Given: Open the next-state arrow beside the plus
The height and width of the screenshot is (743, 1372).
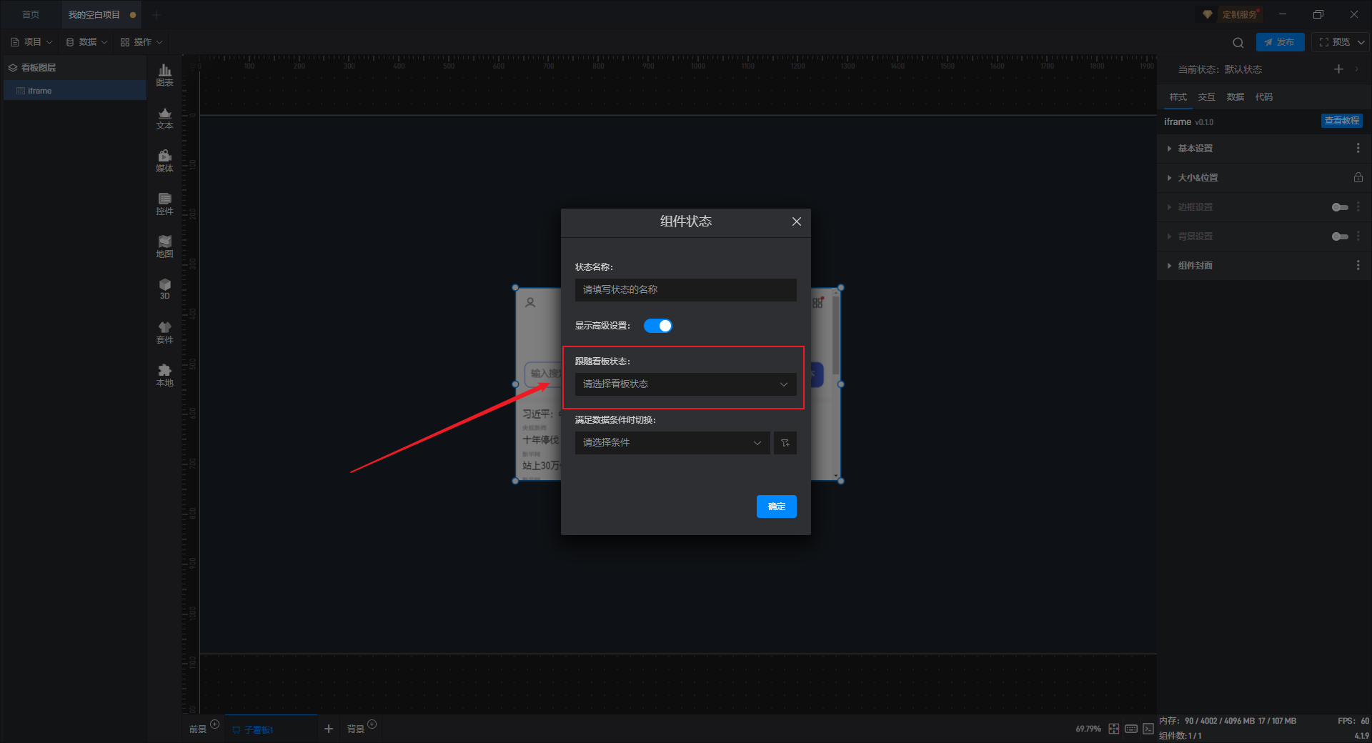Looking at the screenshot, I should (x=1356, y=69).
